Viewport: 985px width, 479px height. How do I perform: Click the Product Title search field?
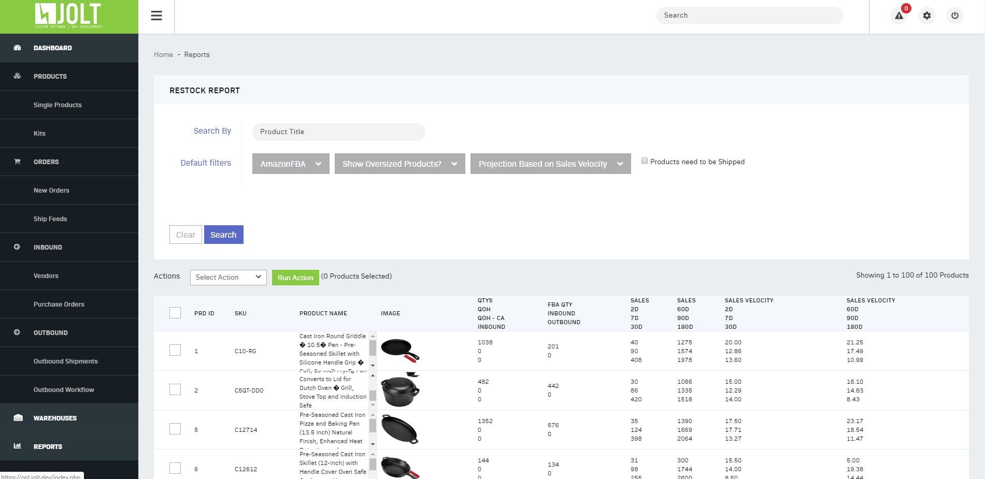click(x=338, y=132)
